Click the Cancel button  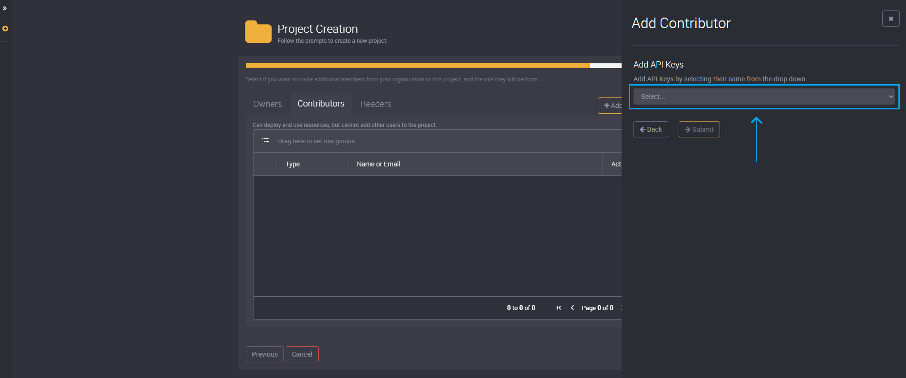point(302,354)
